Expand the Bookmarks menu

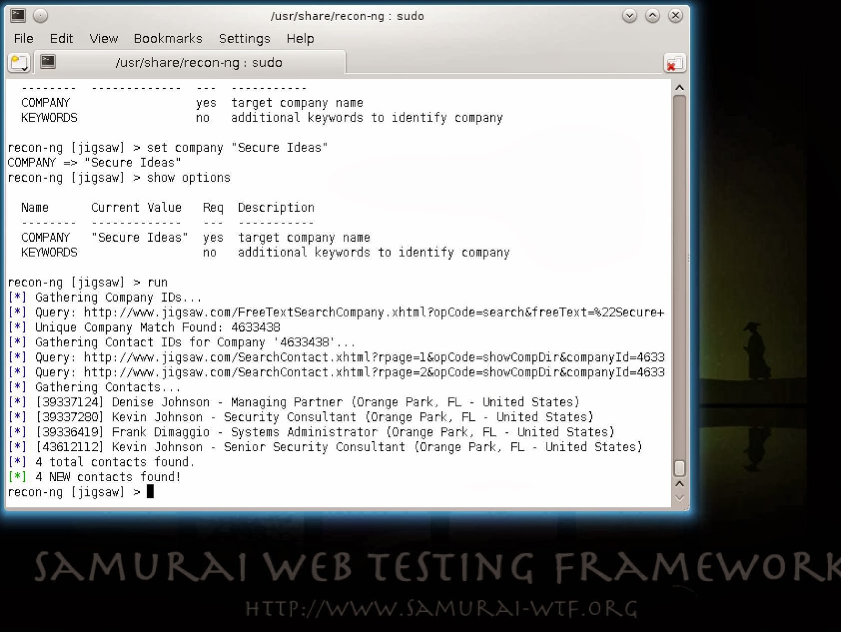tap(168, 38)
